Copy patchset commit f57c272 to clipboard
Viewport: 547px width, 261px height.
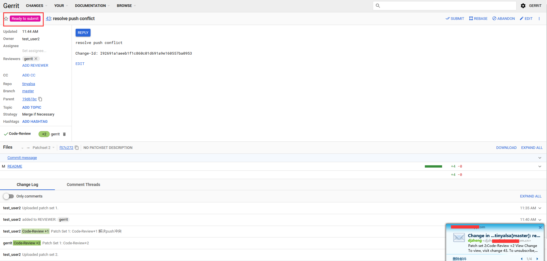(77, 148)
